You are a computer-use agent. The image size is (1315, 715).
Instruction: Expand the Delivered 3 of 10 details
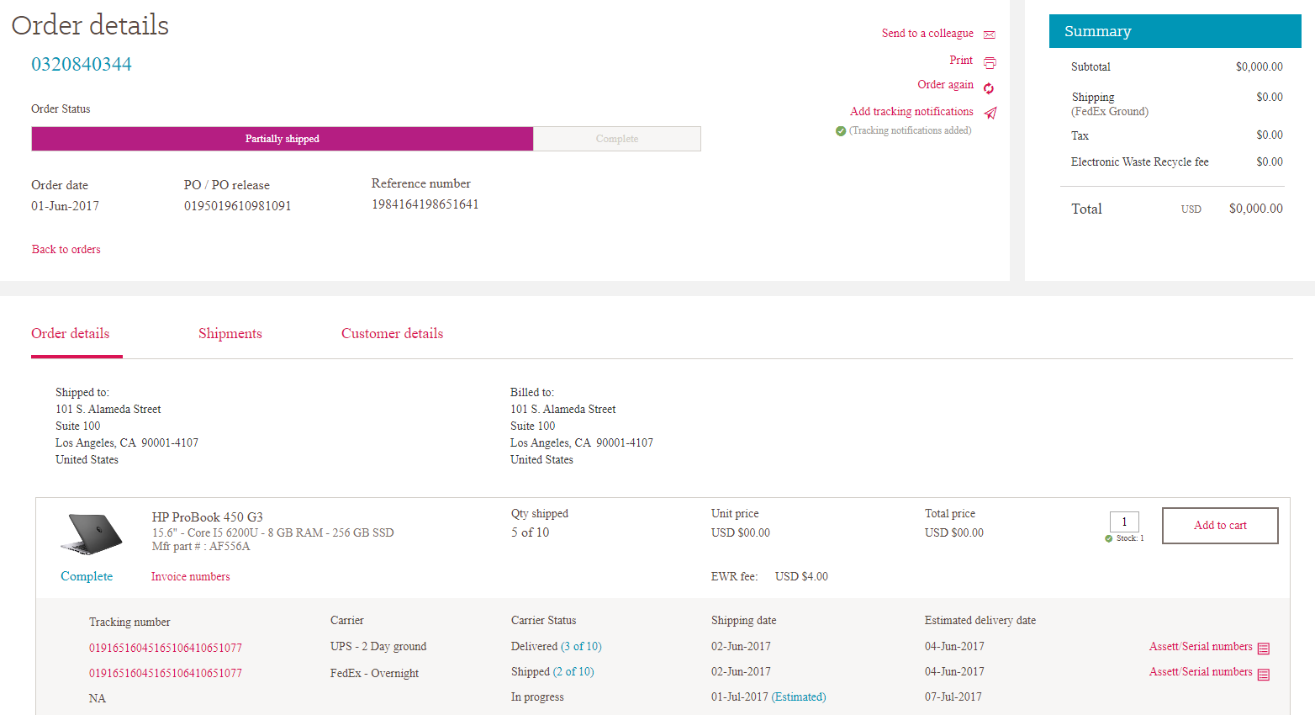(581, 647)
